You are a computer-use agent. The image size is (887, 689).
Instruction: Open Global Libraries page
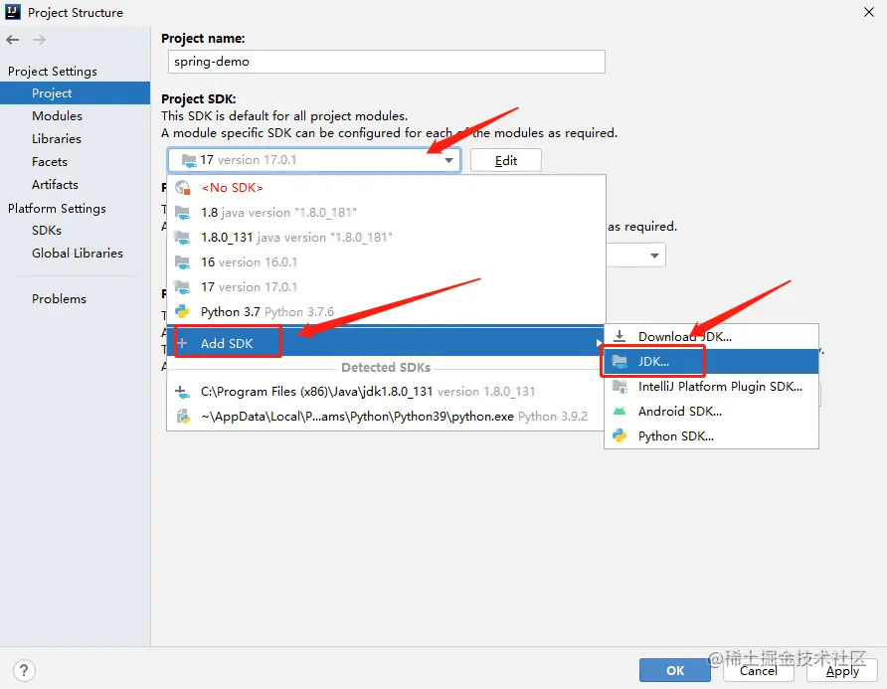click(76, 253)
